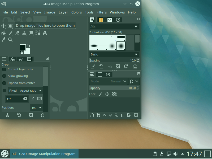Click the layer Opacity slider

tap(113, 88)
